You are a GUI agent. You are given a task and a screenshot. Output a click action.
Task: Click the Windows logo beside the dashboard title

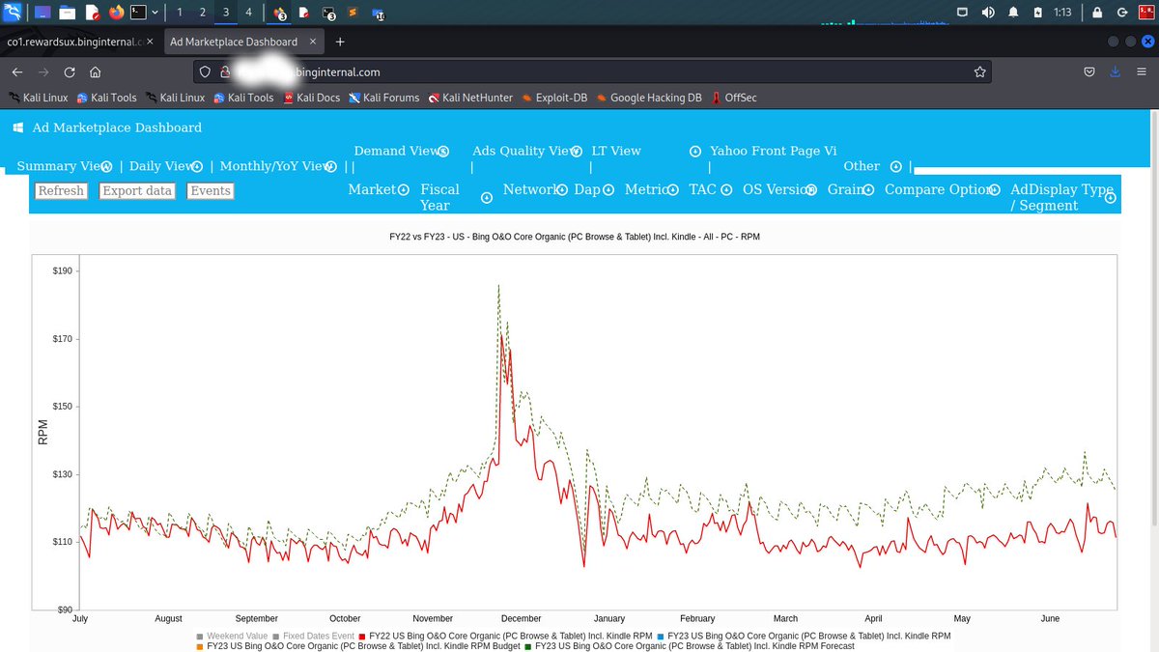[x=18, y=128]
